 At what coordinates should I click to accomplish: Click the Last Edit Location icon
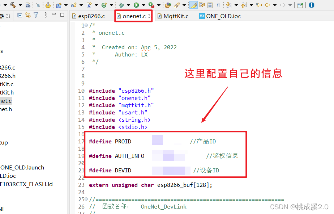click(259, 5)
